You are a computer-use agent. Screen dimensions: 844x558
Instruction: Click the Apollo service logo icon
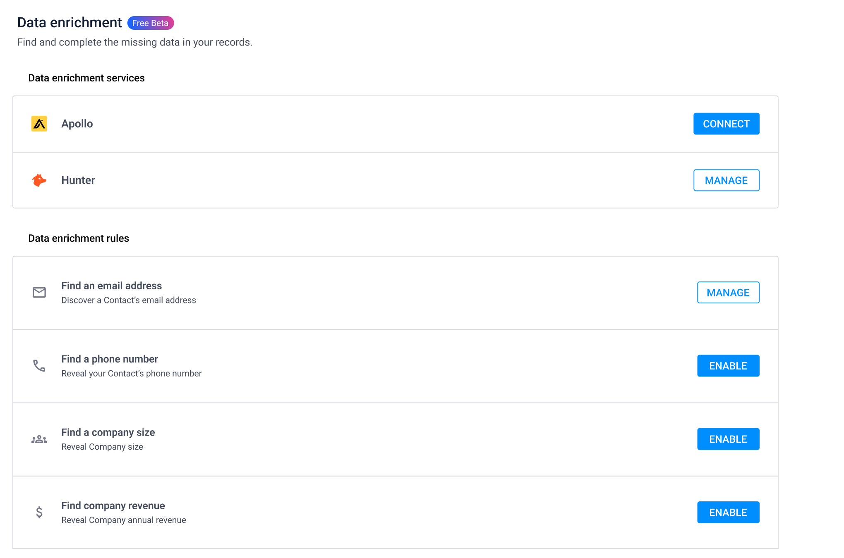click(39, 124)
